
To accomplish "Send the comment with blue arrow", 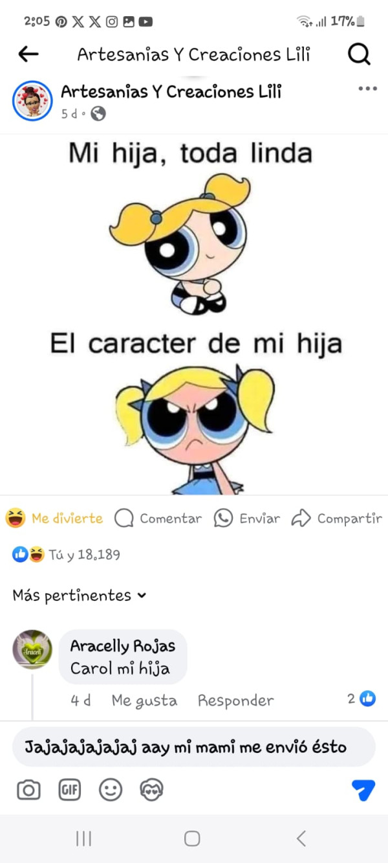I will point(363,790).
